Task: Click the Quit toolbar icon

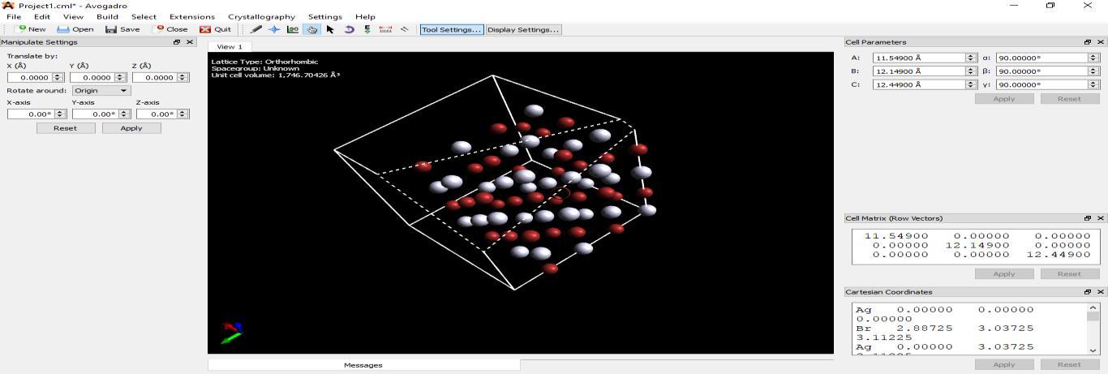Action: coord(205,29)
